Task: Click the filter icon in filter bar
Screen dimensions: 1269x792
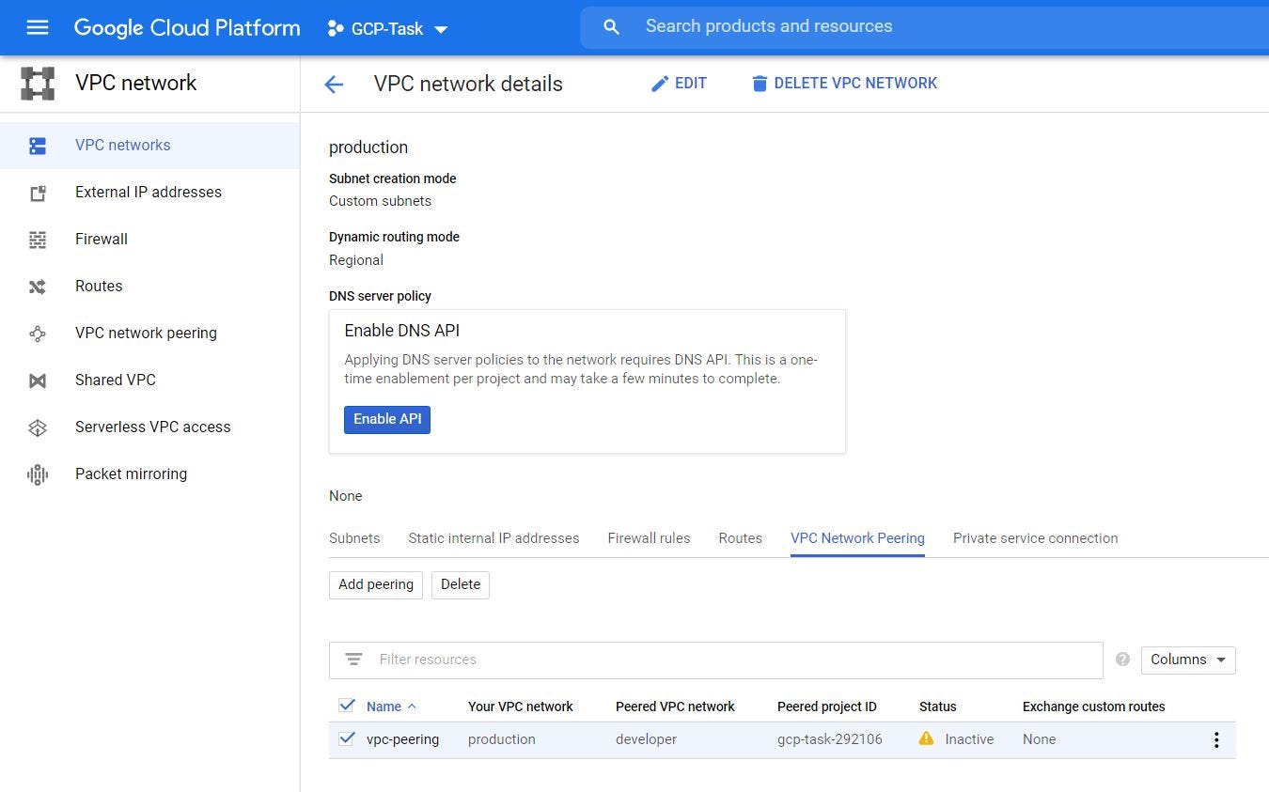Action: pos(353,660)
